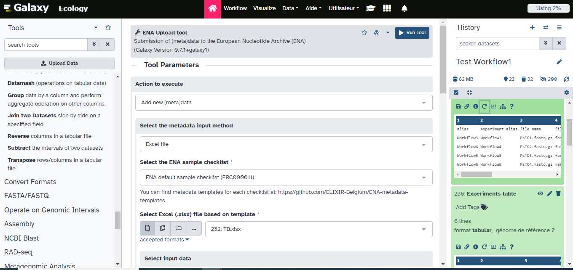573x270 pixels.
Task: Add ENA Upload tool to favorites
Action: (x=364, y=33)
